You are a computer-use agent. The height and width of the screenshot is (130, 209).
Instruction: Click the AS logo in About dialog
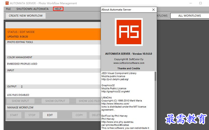[129, 32]
